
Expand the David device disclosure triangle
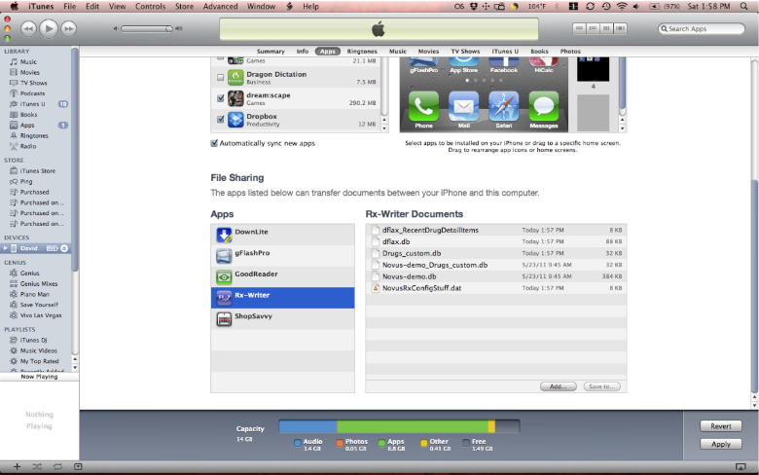point(4,249)
